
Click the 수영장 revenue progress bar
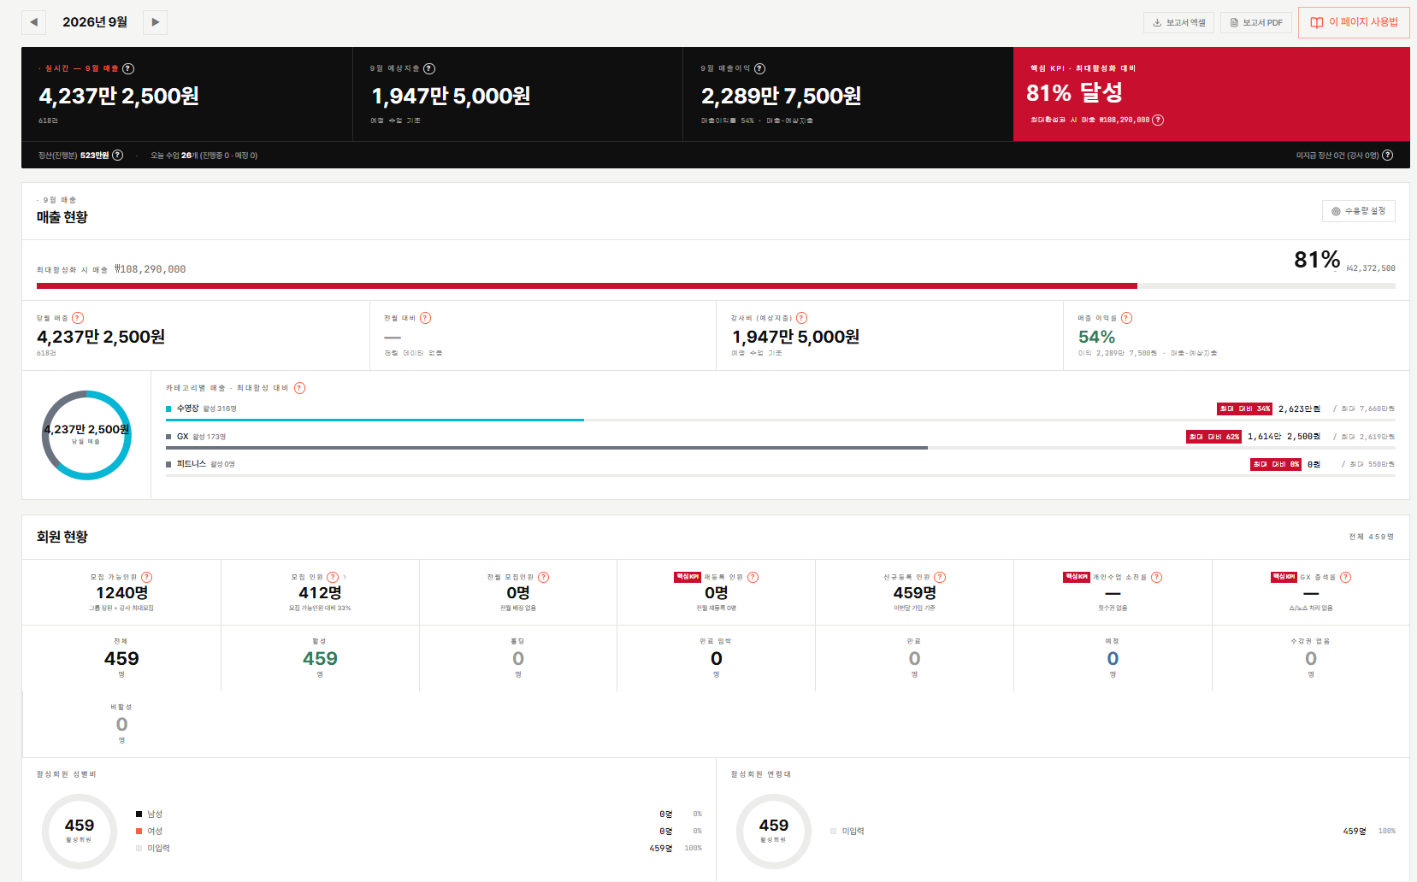[x=780, y=420]
